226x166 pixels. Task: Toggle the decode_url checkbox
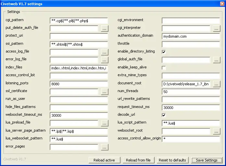pyautogui.click(x=164, y=115)
